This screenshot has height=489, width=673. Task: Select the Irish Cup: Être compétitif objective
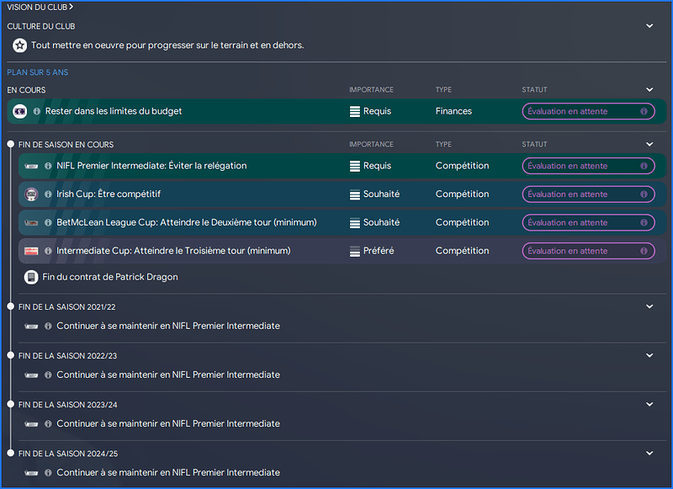(109, 194)
